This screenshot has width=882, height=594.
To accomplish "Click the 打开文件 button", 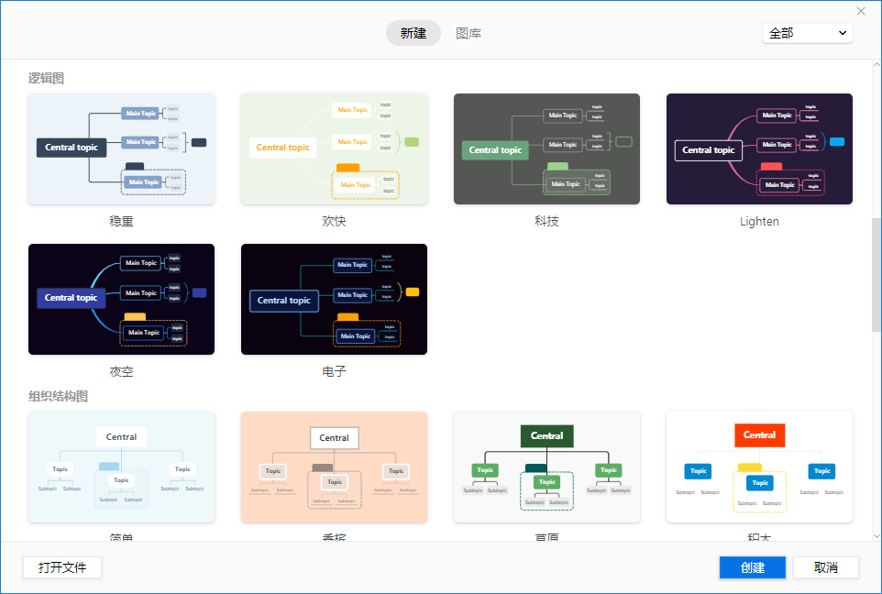I will point(62,567).
